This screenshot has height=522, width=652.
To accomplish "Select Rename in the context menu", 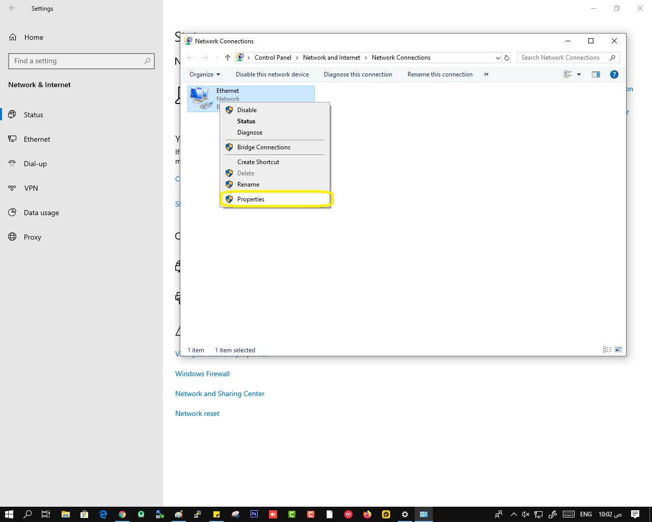I will tap(276, 185).
